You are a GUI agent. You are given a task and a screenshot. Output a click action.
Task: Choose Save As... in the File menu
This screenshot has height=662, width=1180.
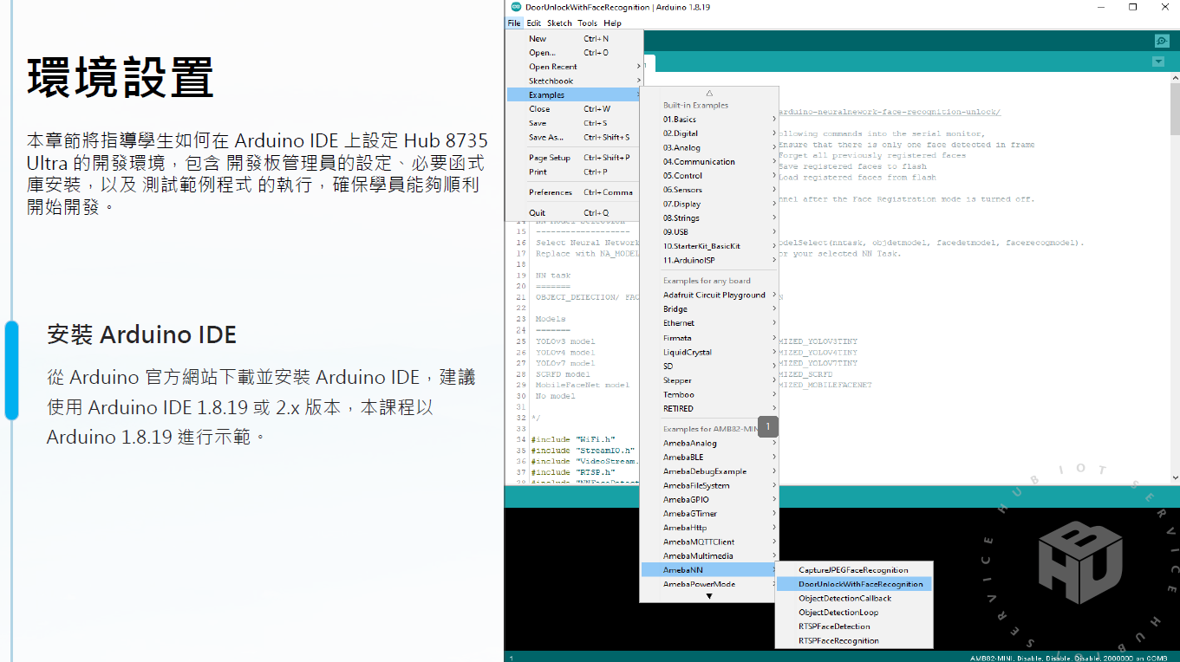[575, 137]
